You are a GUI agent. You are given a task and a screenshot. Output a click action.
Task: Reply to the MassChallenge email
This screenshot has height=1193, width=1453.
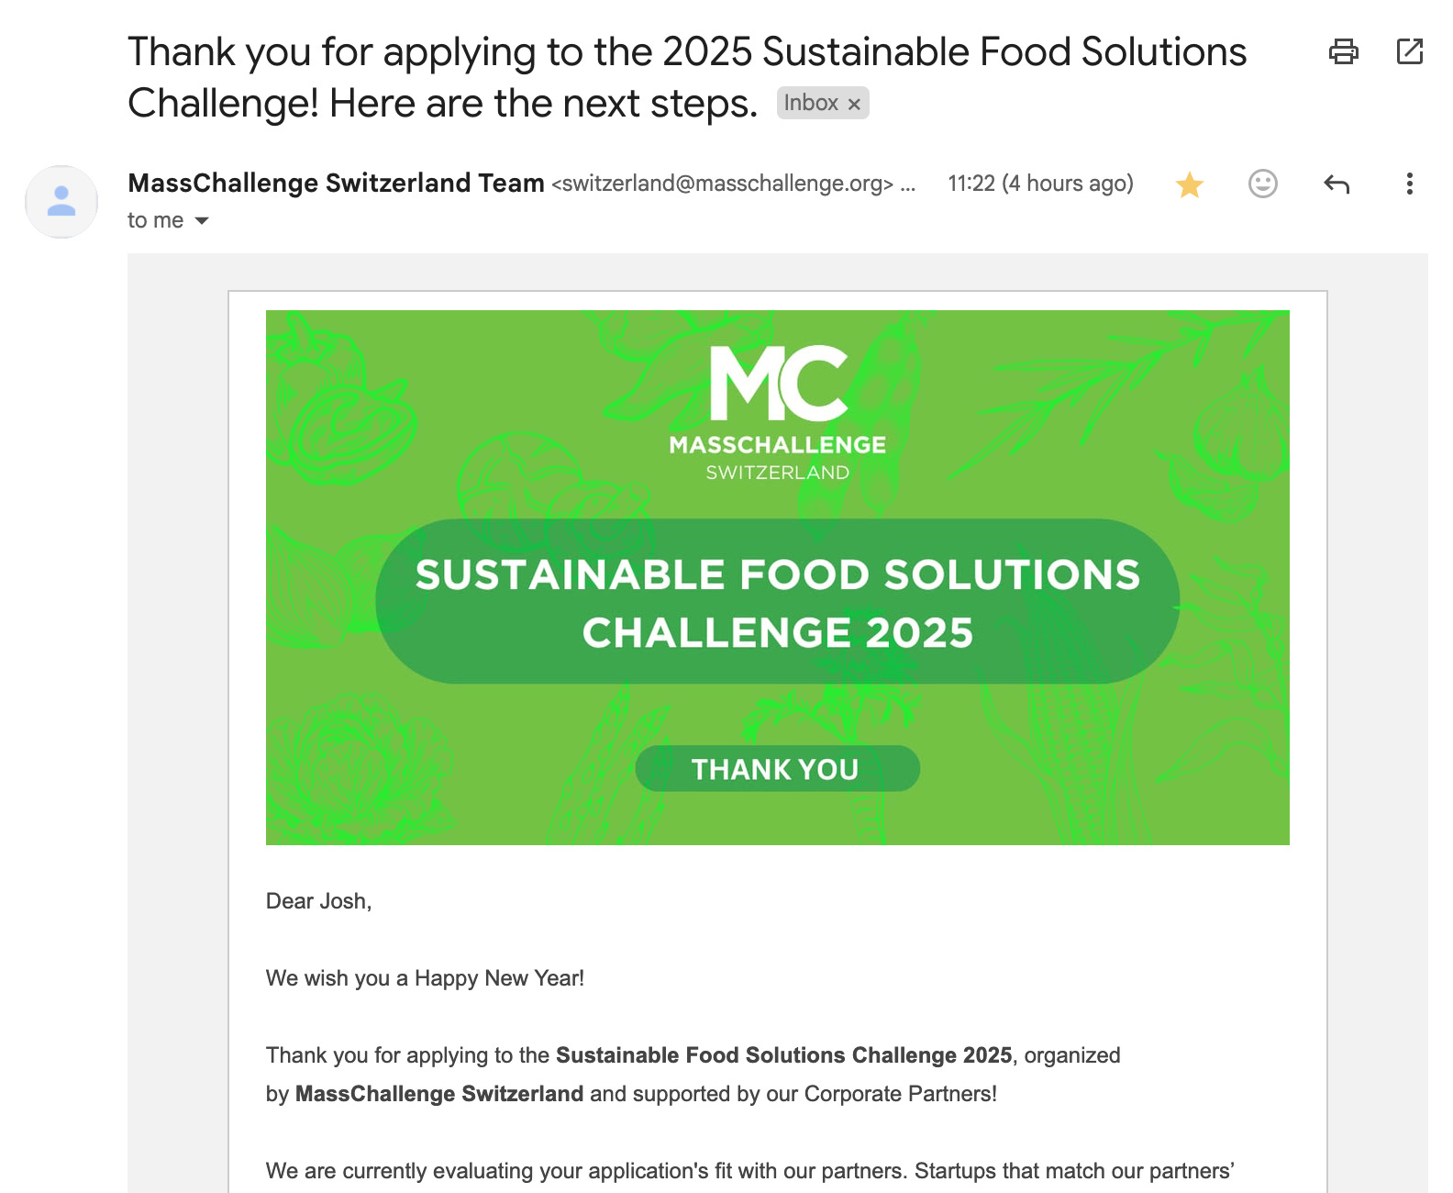1337,184
